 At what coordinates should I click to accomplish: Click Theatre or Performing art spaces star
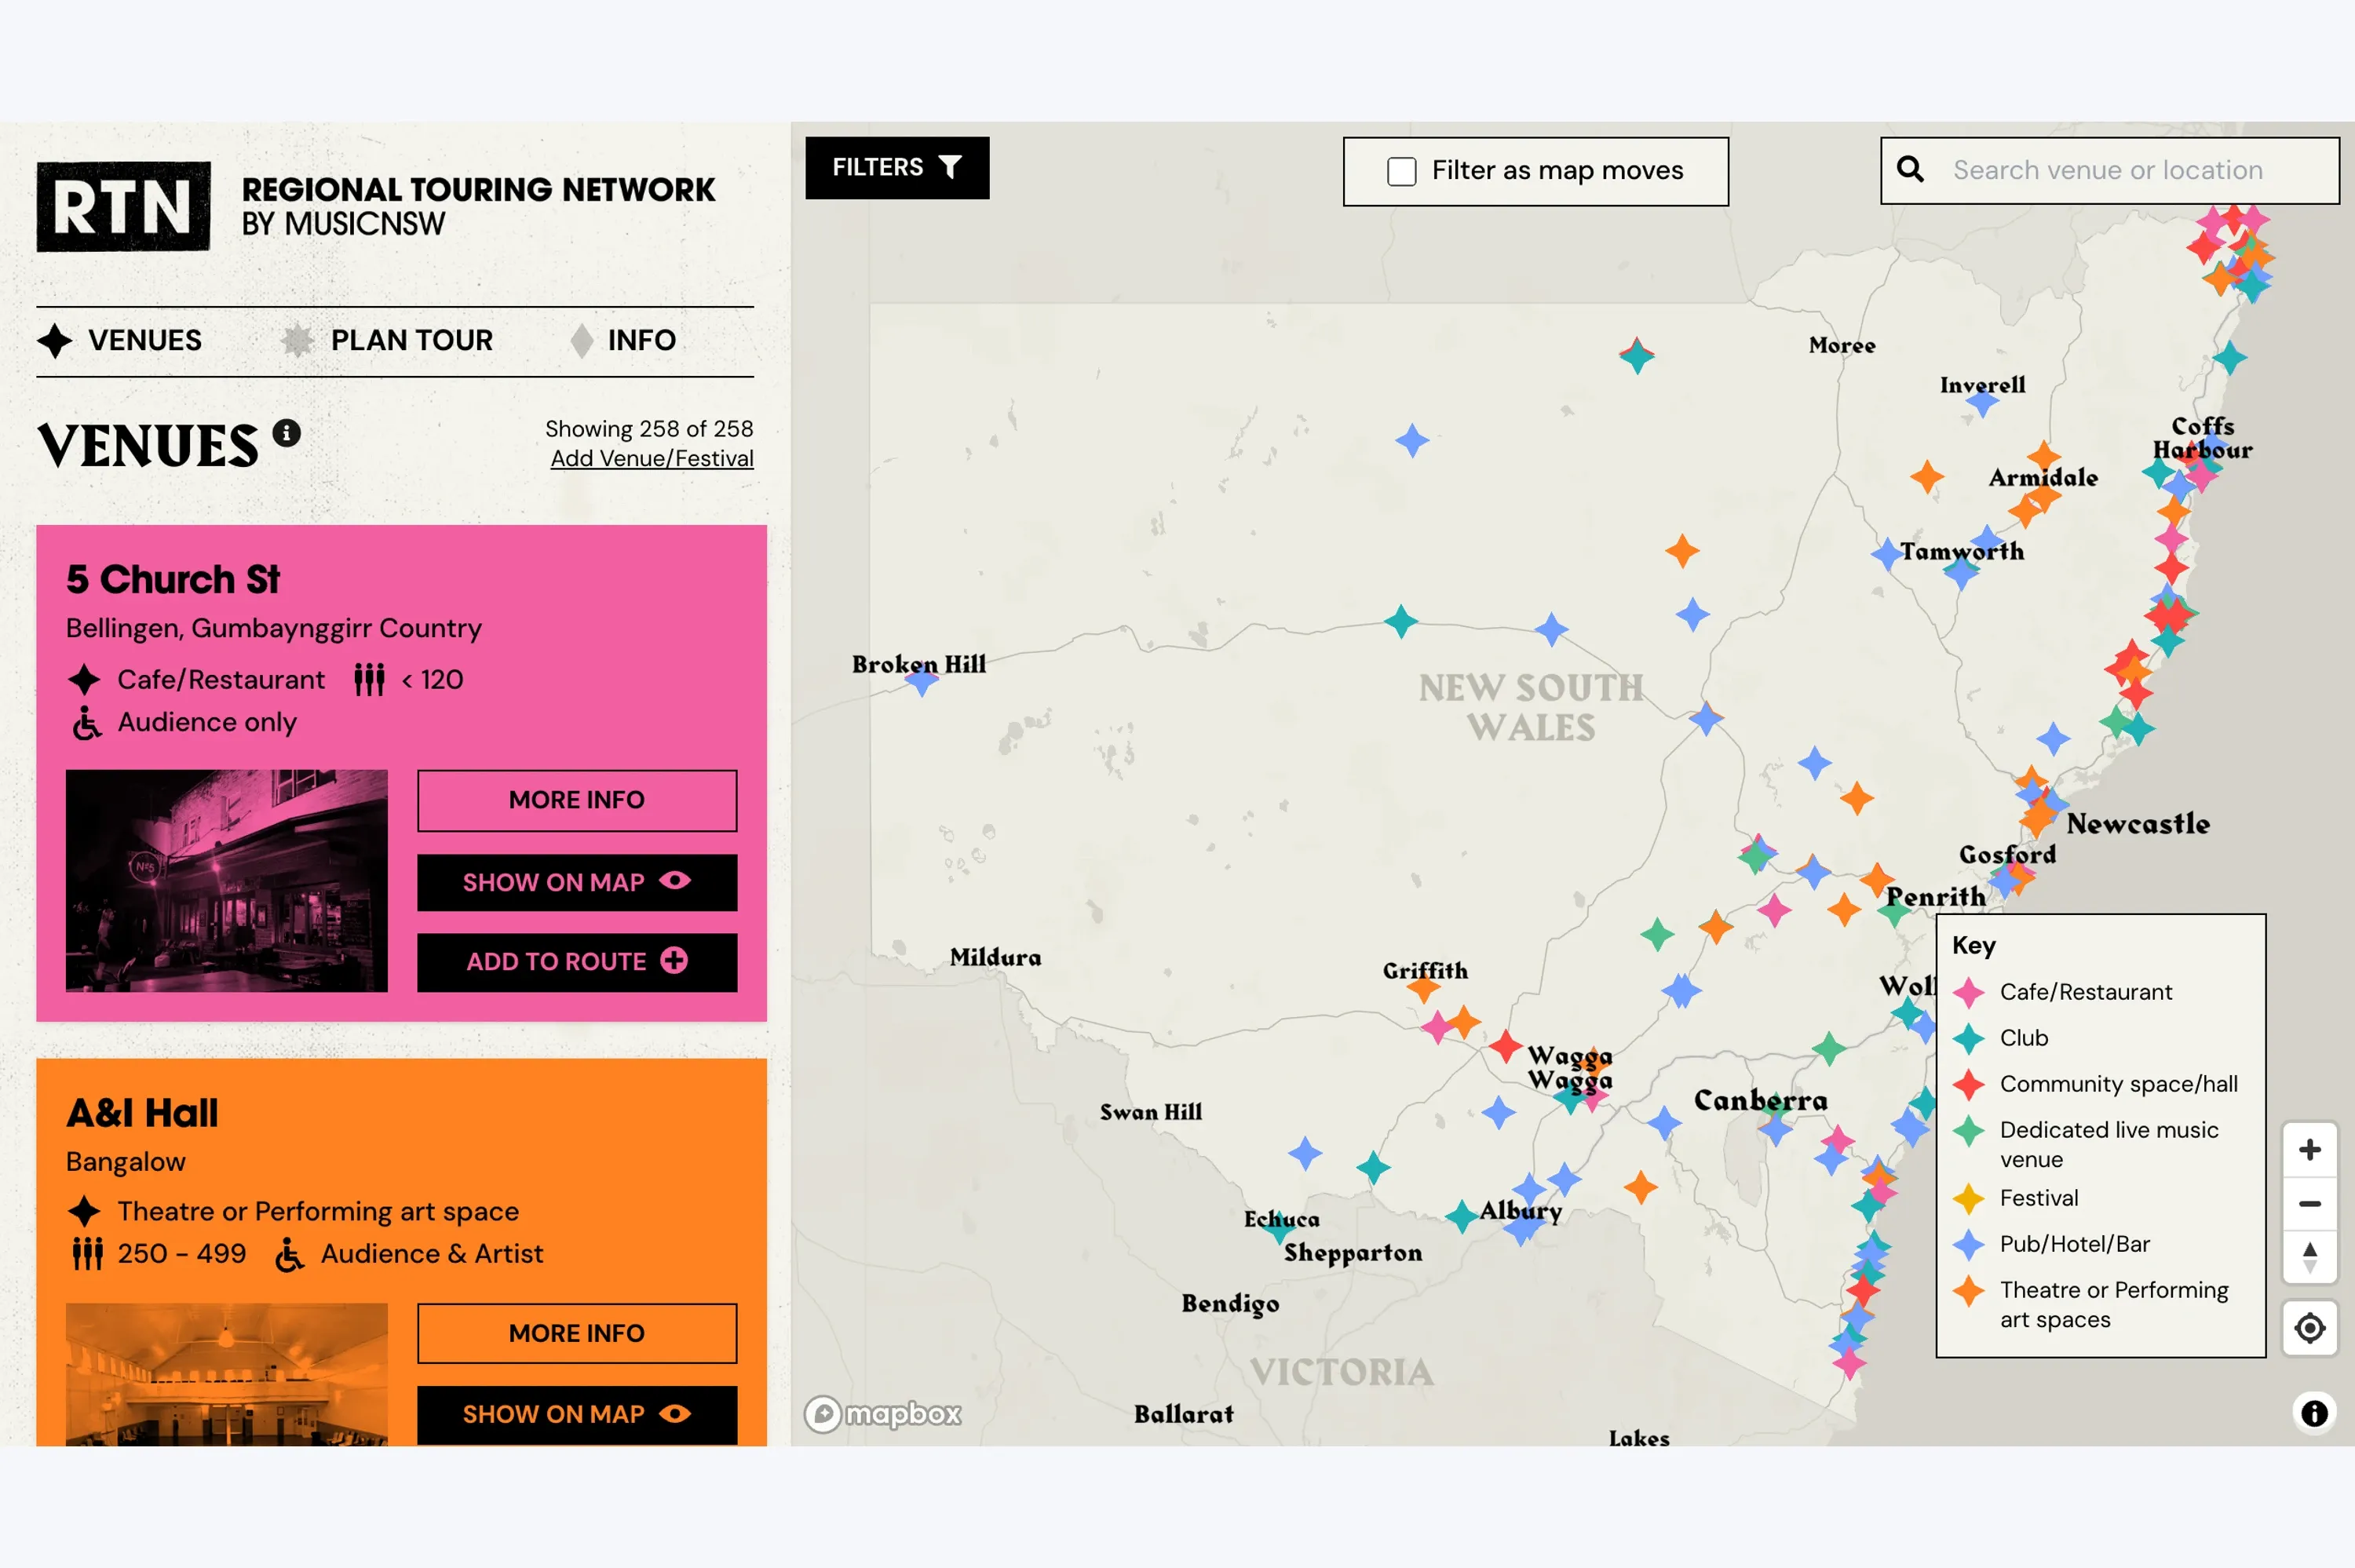(1969, 1291)
